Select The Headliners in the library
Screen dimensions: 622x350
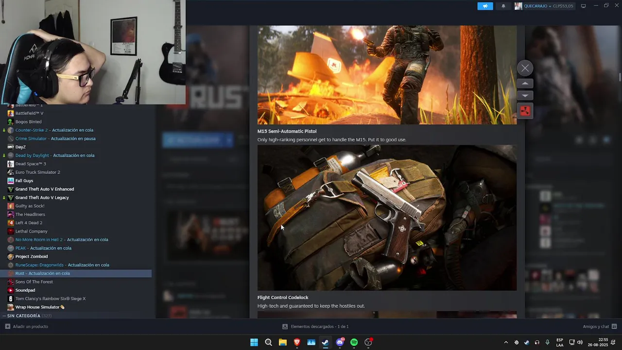tap(30, 214)
